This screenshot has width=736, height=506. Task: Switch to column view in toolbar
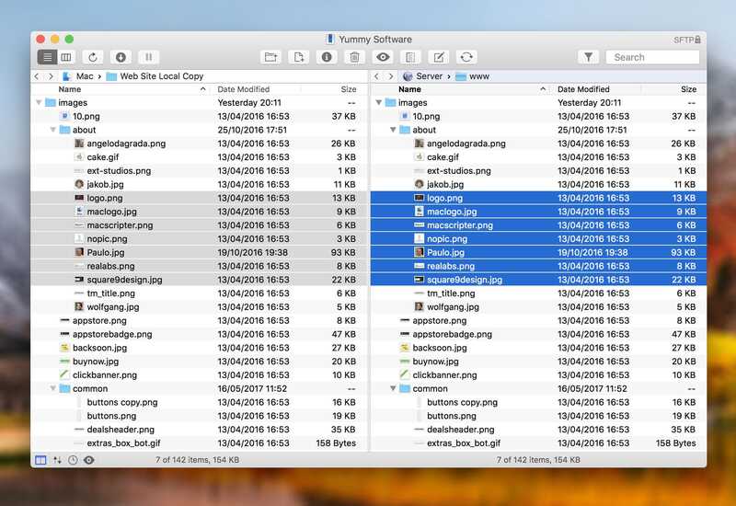tap(66, 57)
